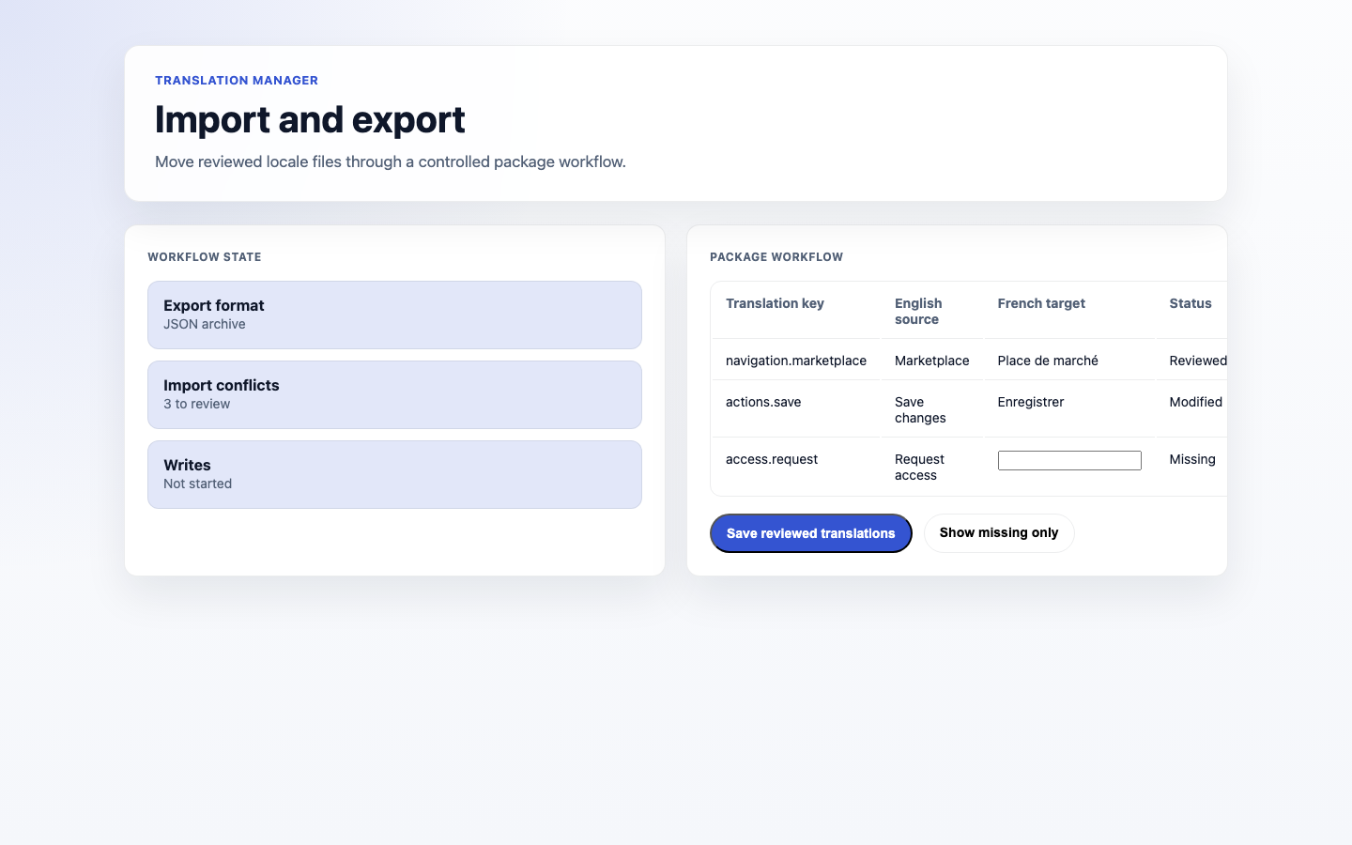Click the Place de marché translation
This screenshot has height=845, width=1352.
pos(1048,361)
